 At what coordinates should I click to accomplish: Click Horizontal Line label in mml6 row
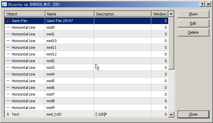click(23, 88)
